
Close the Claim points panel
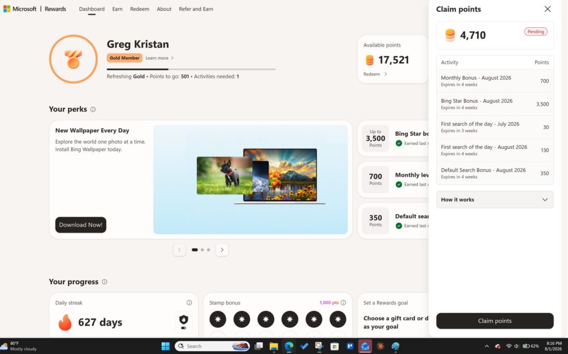tap(548, 9)
